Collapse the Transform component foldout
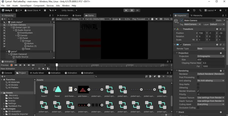Viewport: 228px width, 116px height. (x=175, y=29)
